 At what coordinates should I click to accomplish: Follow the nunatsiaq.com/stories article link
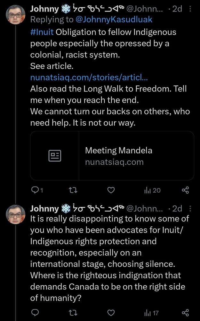[x=89, y=78]
